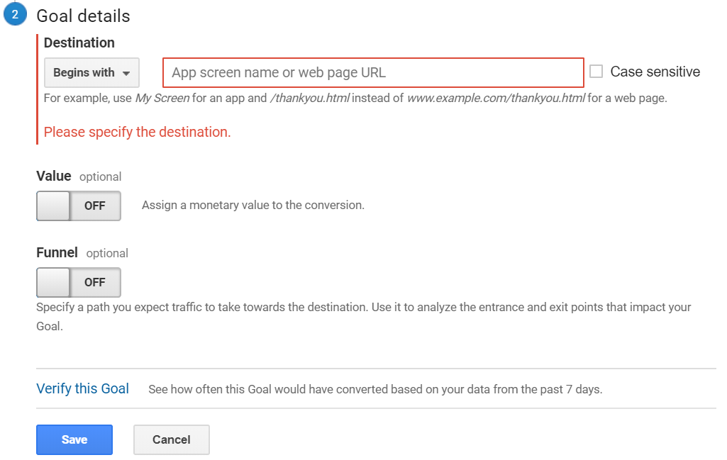This screenshot has height=460, width=727.
Task: Click the Goal details section heading
Action: coord(84,16)
